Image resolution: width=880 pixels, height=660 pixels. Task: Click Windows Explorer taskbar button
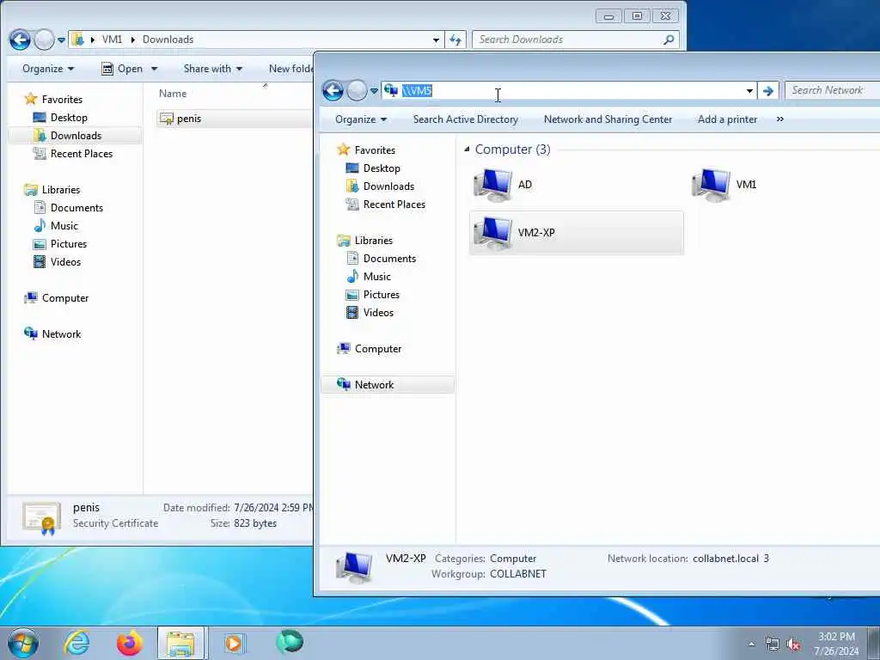coord(180,643)
